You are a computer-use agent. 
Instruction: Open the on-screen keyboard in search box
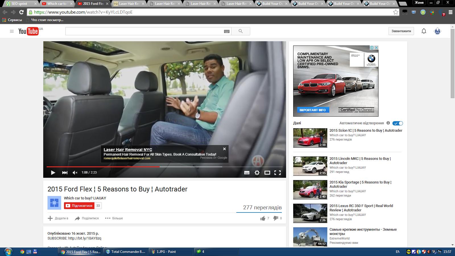[x=227, y=31]
